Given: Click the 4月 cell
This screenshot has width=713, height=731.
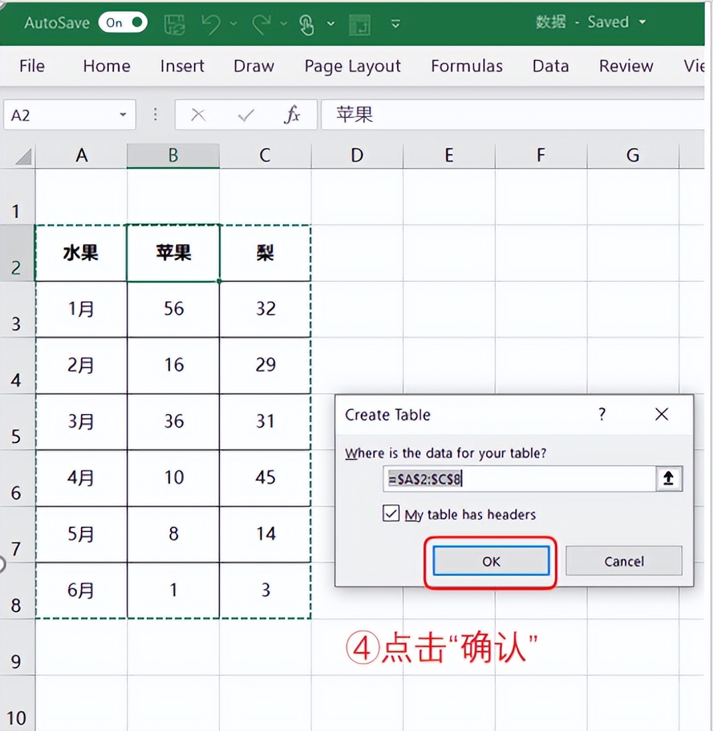Looking at the screenshot, I should (x=81, y=478).
